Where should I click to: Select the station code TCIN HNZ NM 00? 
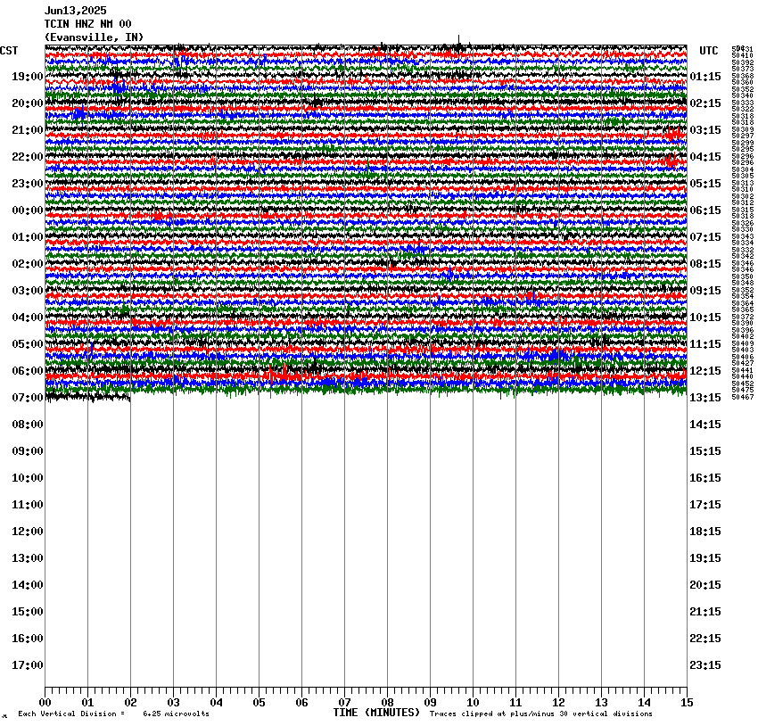click(x=88, y=24)
